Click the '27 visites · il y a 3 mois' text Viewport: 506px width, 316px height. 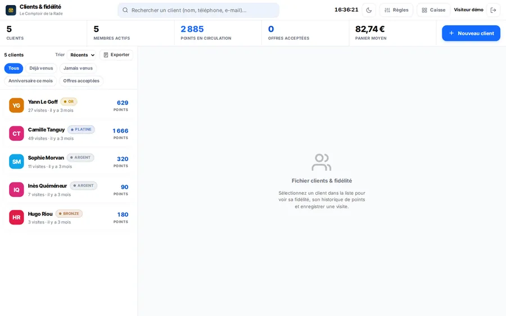51,110
